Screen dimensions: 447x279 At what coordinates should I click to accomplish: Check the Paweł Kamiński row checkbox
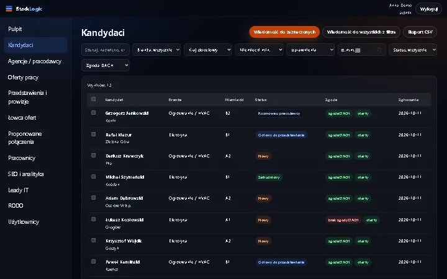[x=93, y=262]
